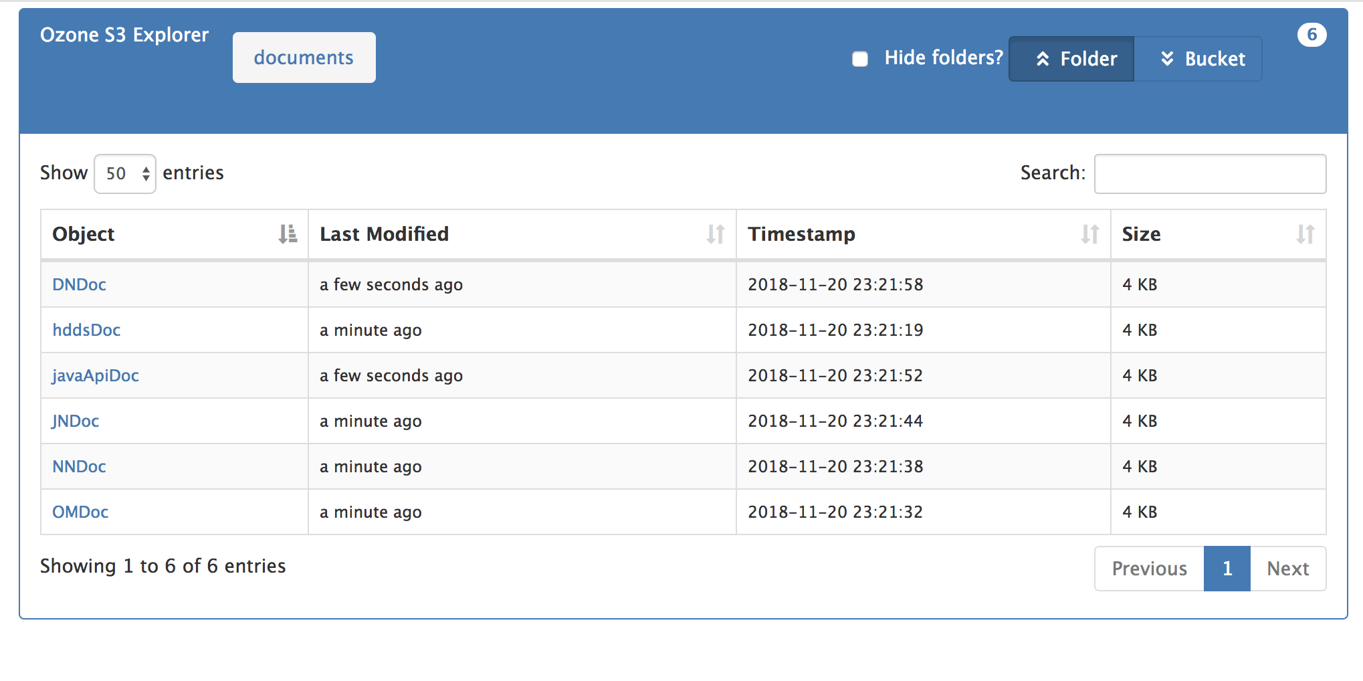1363x681 pixels.
Task: Click Last Modified sort arrows icon
Action: pyautogui.click(x=715, y=234)
